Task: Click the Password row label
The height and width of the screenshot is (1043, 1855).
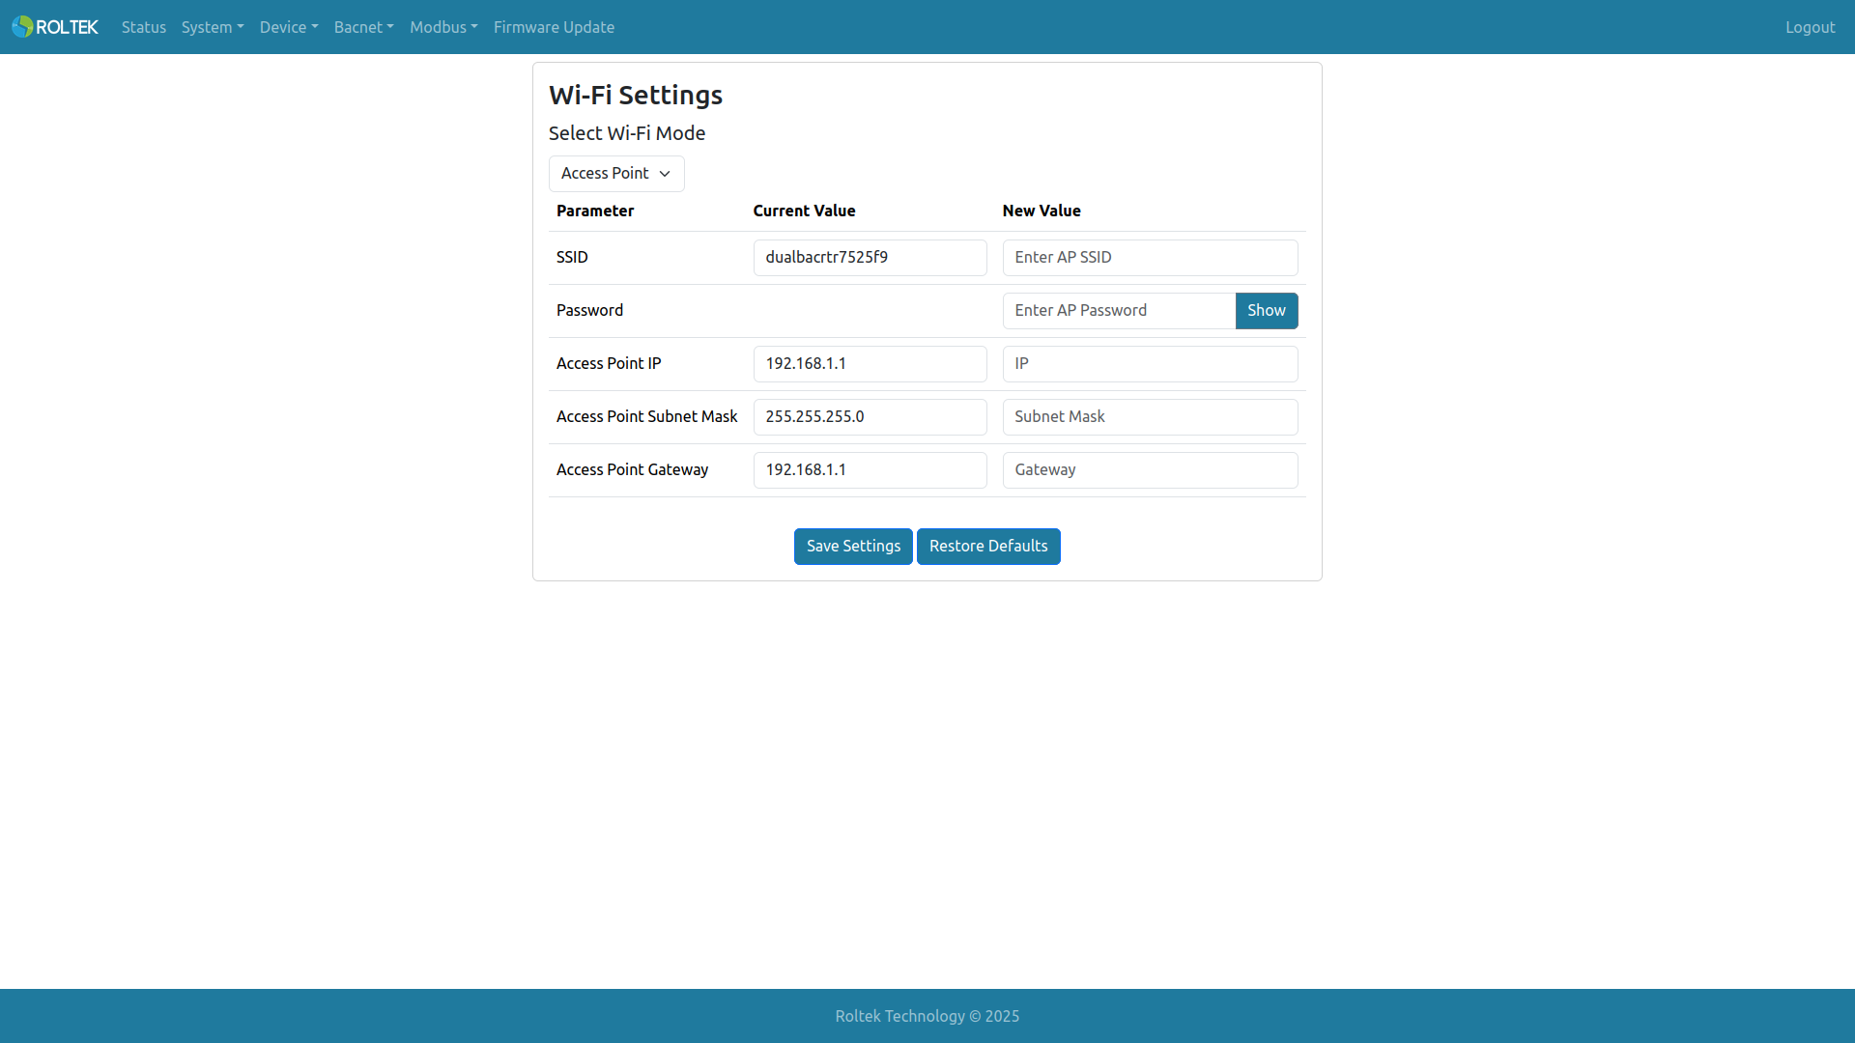Action: pos(589,311)
